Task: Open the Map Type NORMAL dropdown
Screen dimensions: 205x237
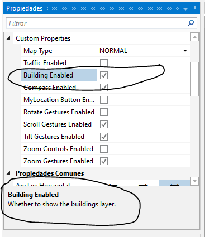Action: pos(185,51)
